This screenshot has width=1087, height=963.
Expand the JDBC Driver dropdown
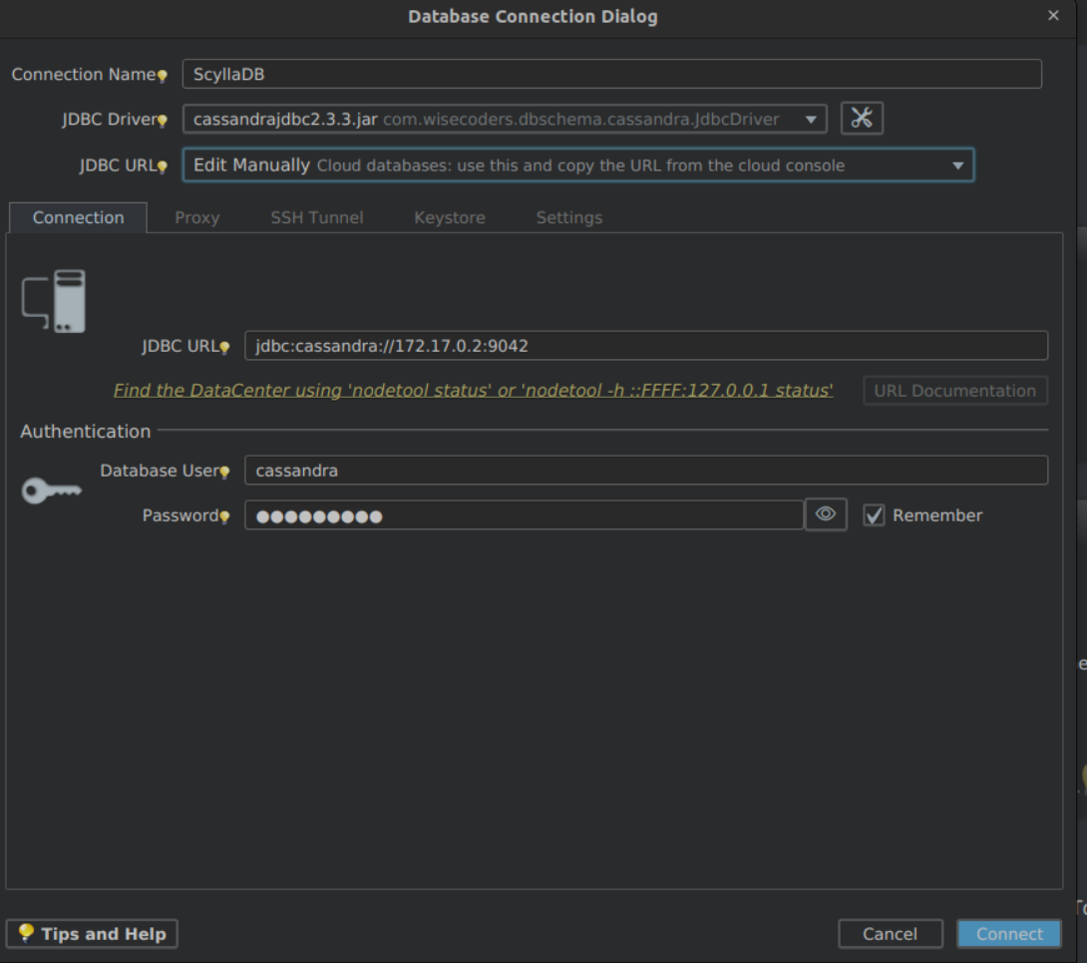tap(811, 120)
